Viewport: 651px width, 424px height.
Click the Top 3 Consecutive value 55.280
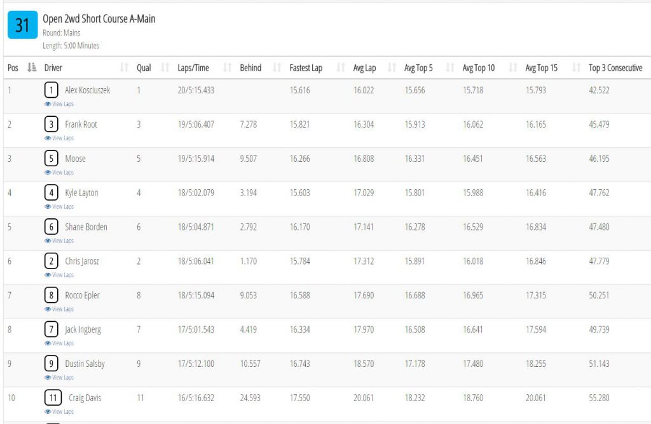click(x=599, y=398)
